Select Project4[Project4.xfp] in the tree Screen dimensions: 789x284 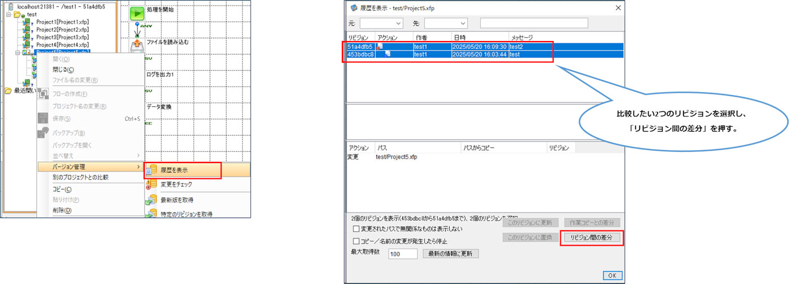pyautogui.click(x=62, y=44)
